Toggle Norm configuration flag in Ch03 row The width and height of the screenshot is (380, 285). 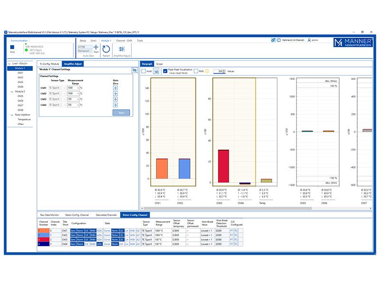[x=80, y=239]
